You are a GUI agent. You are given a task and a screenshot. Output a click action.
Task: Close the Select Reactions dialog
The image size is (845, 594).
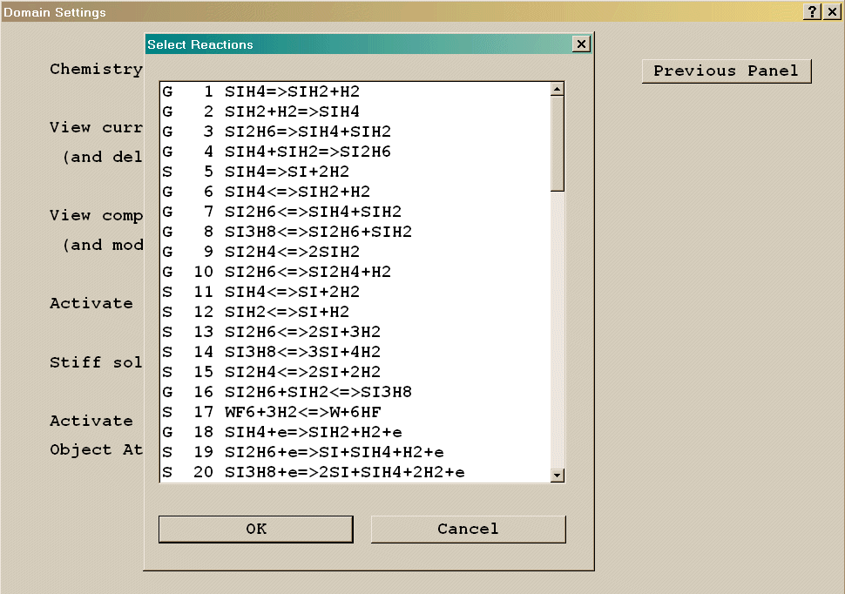click(581, 44)
